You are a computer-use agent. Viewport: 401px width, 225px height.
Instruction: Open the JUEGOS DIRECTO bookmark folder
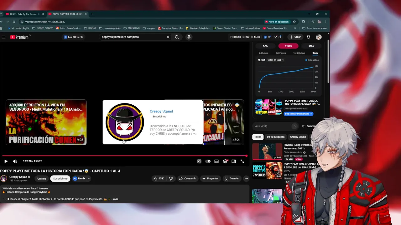[43, 28]
